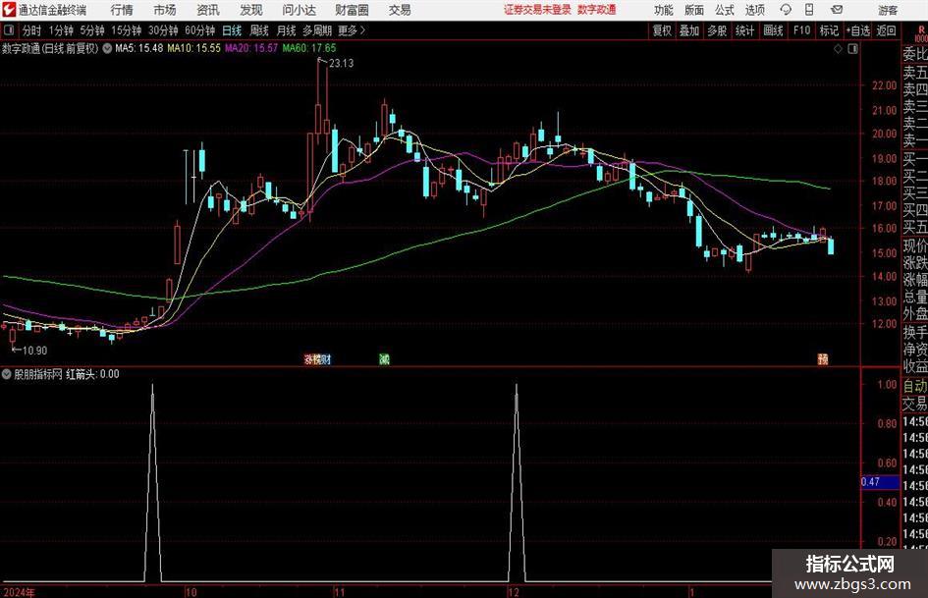Switch to the 30分钟 period
928x598 pixels.
click(163, 30)
